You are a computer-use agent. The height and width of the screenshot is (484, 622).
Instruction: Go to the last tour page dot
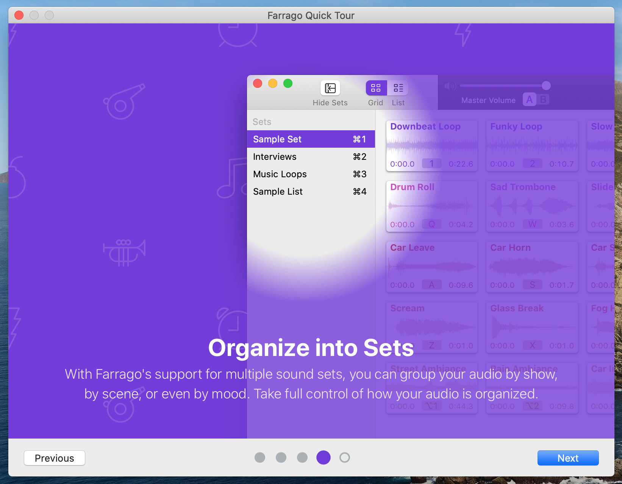coord(345,457)
